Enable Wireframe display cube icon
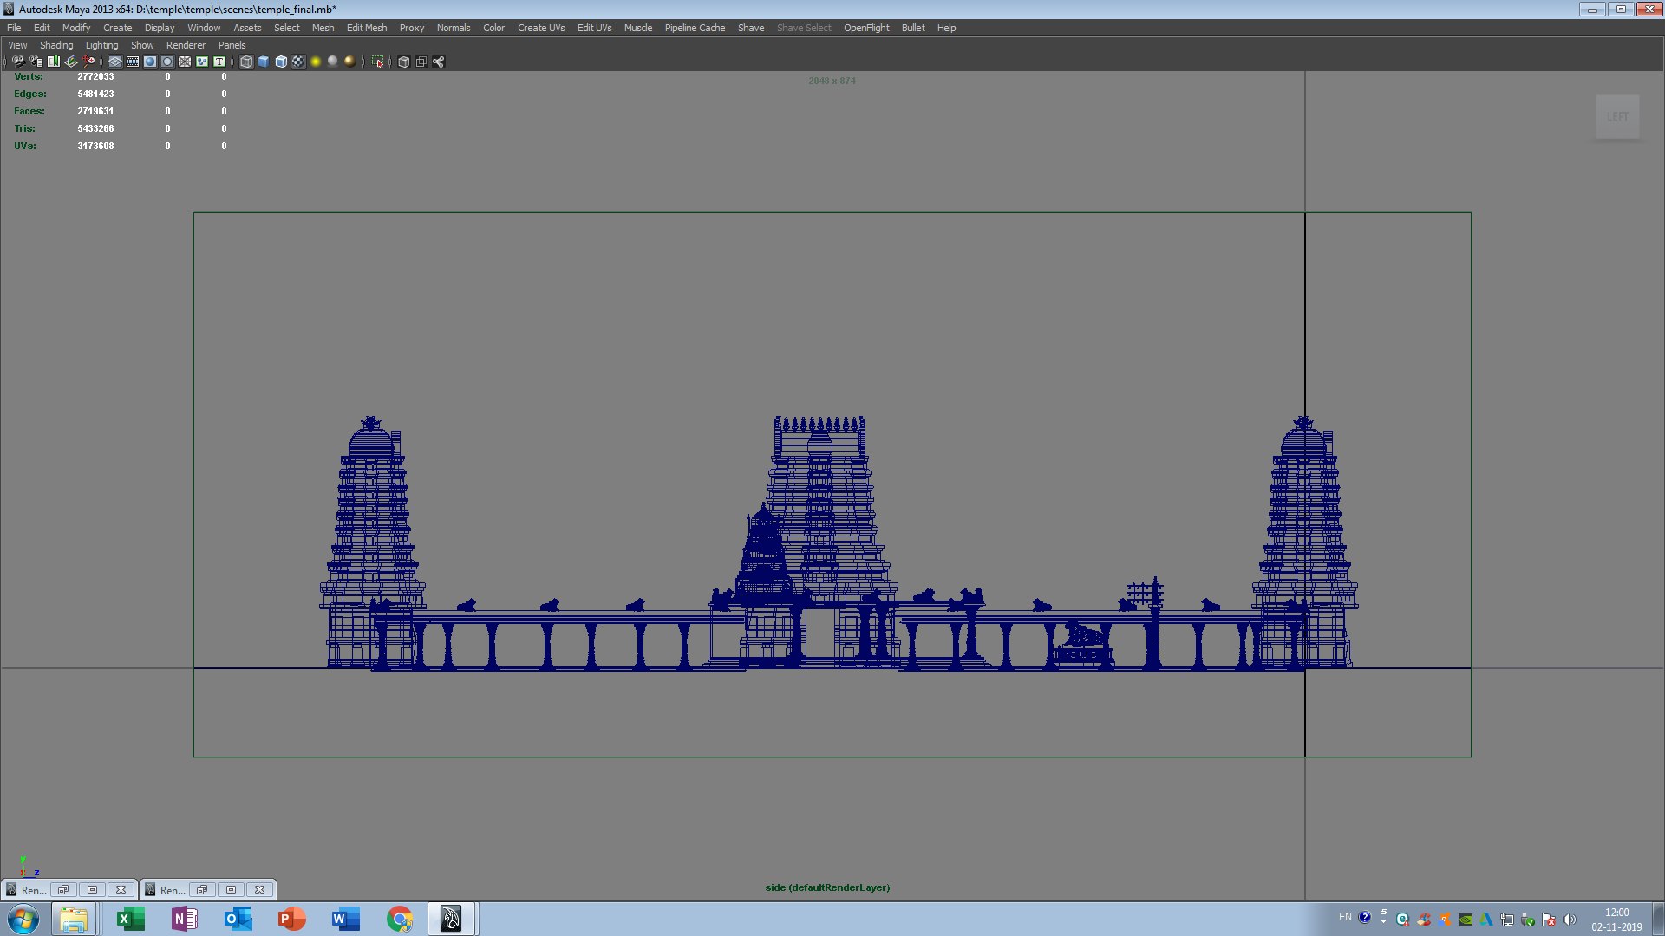 246,62
